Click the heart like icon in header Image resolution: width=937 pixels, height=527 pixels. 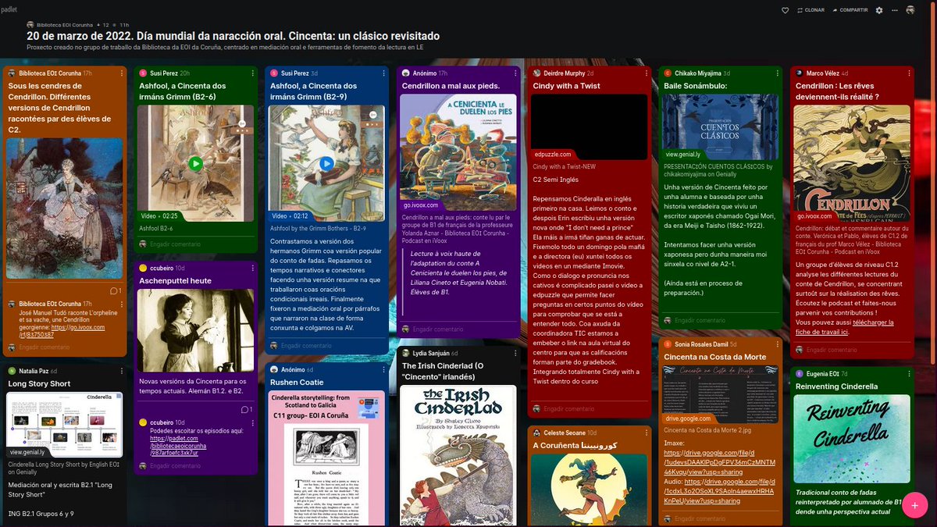pos(785,10)
